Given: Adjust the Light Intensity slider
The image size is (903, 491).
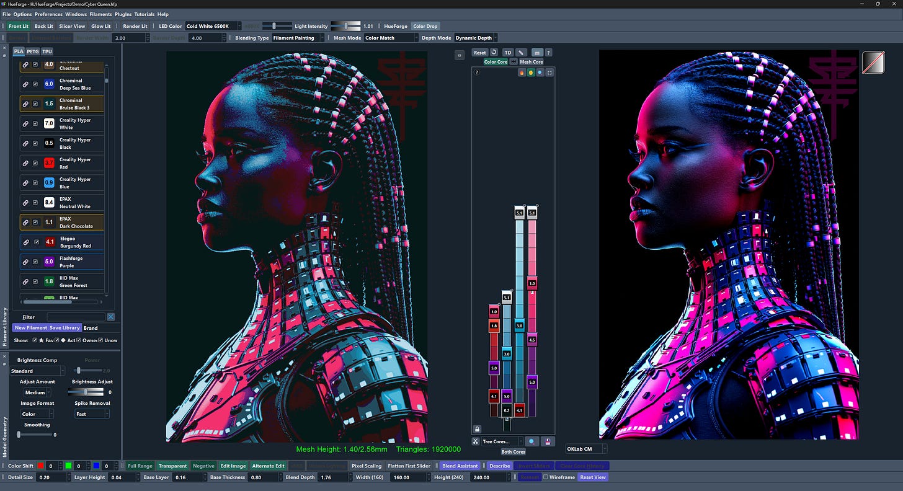Looking at the screenshot, I should (345, 26).
